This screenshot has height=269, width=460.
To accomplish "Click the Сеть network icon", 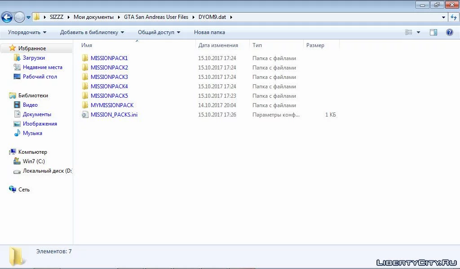I will tap(13, 189).
